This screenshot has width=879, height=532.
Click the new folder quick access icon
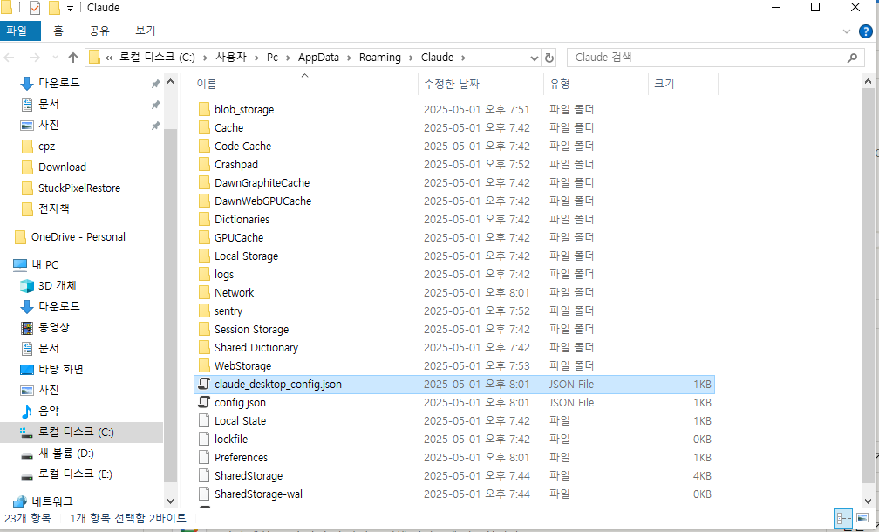point(54,8)
